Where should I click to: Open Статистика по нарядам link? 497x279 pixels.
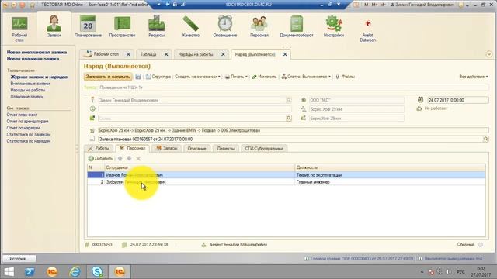(x=29, y=141)
